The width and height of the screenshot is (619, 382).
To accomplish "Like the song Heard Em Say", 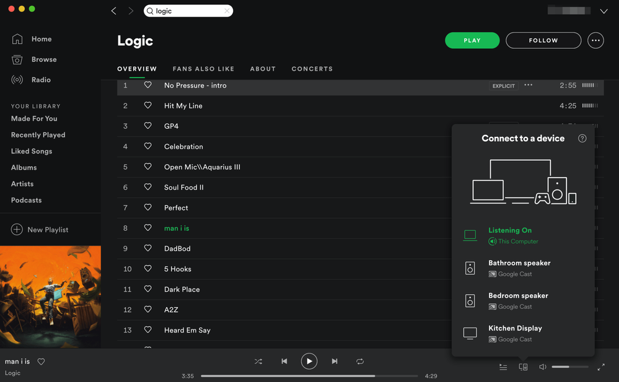I will [x=147, y=329].
